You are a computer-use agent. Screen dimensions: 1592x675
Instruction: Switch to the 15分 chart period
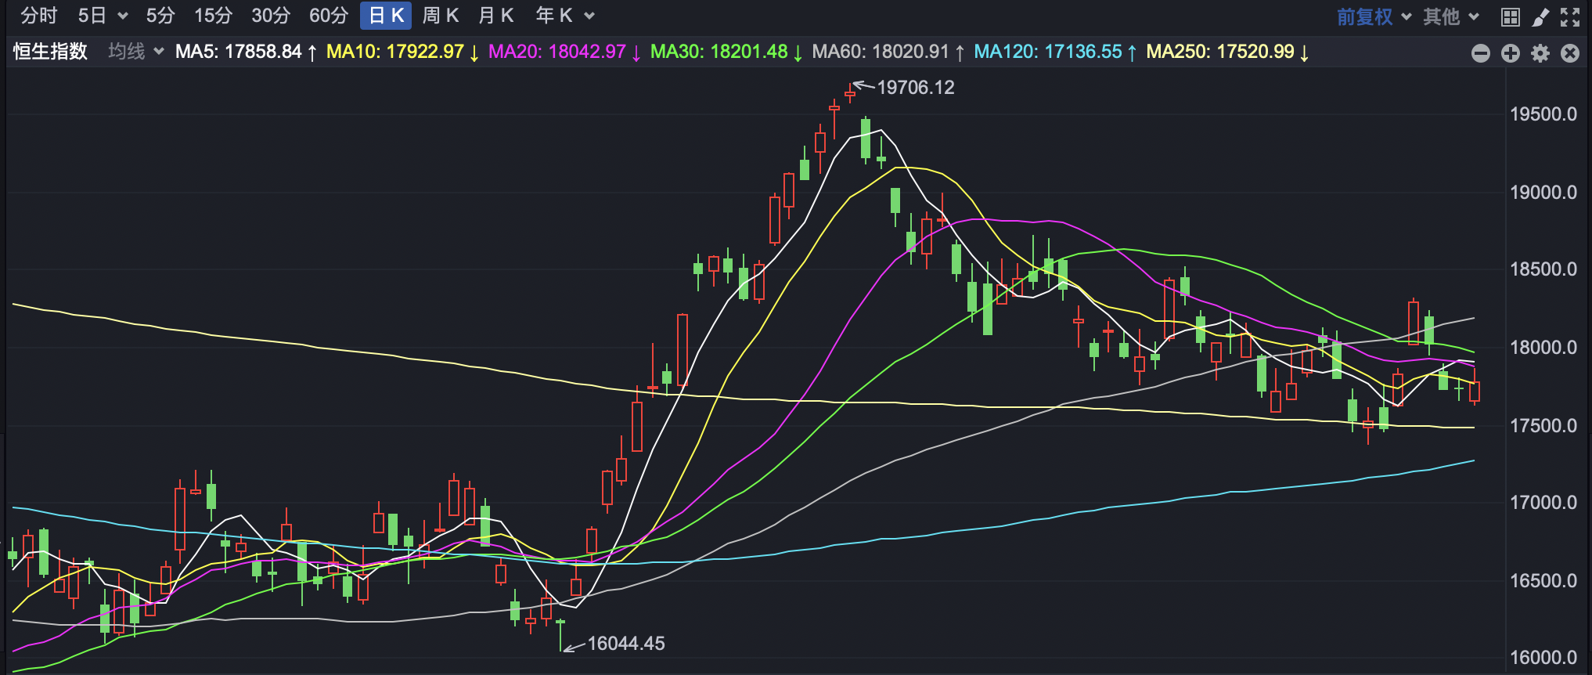coord(214,16)
